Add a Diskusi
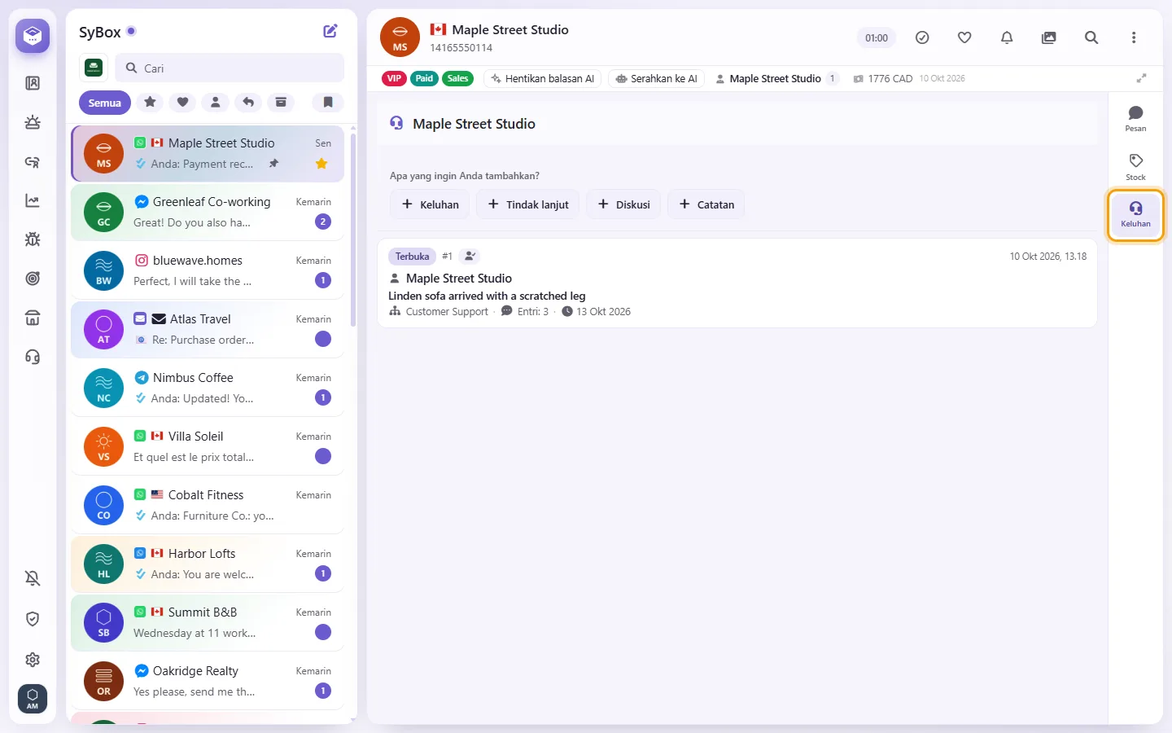 (x=623, y=204)
